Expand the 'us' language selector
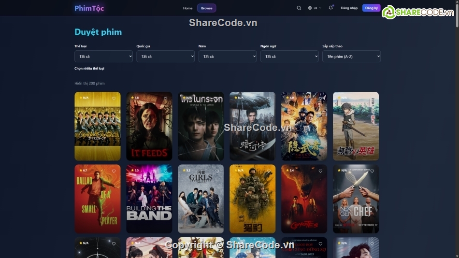Viewport: 459px width, 258px height. pyautogui.click(x=315, y=8)
